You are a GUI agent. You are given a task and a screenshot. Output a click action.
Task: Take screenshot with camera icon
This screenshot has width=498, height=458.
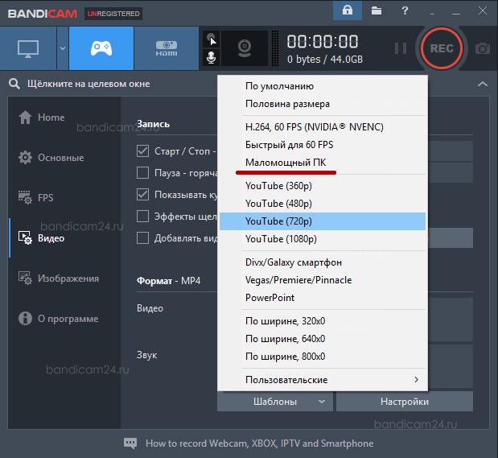point(483,48)
